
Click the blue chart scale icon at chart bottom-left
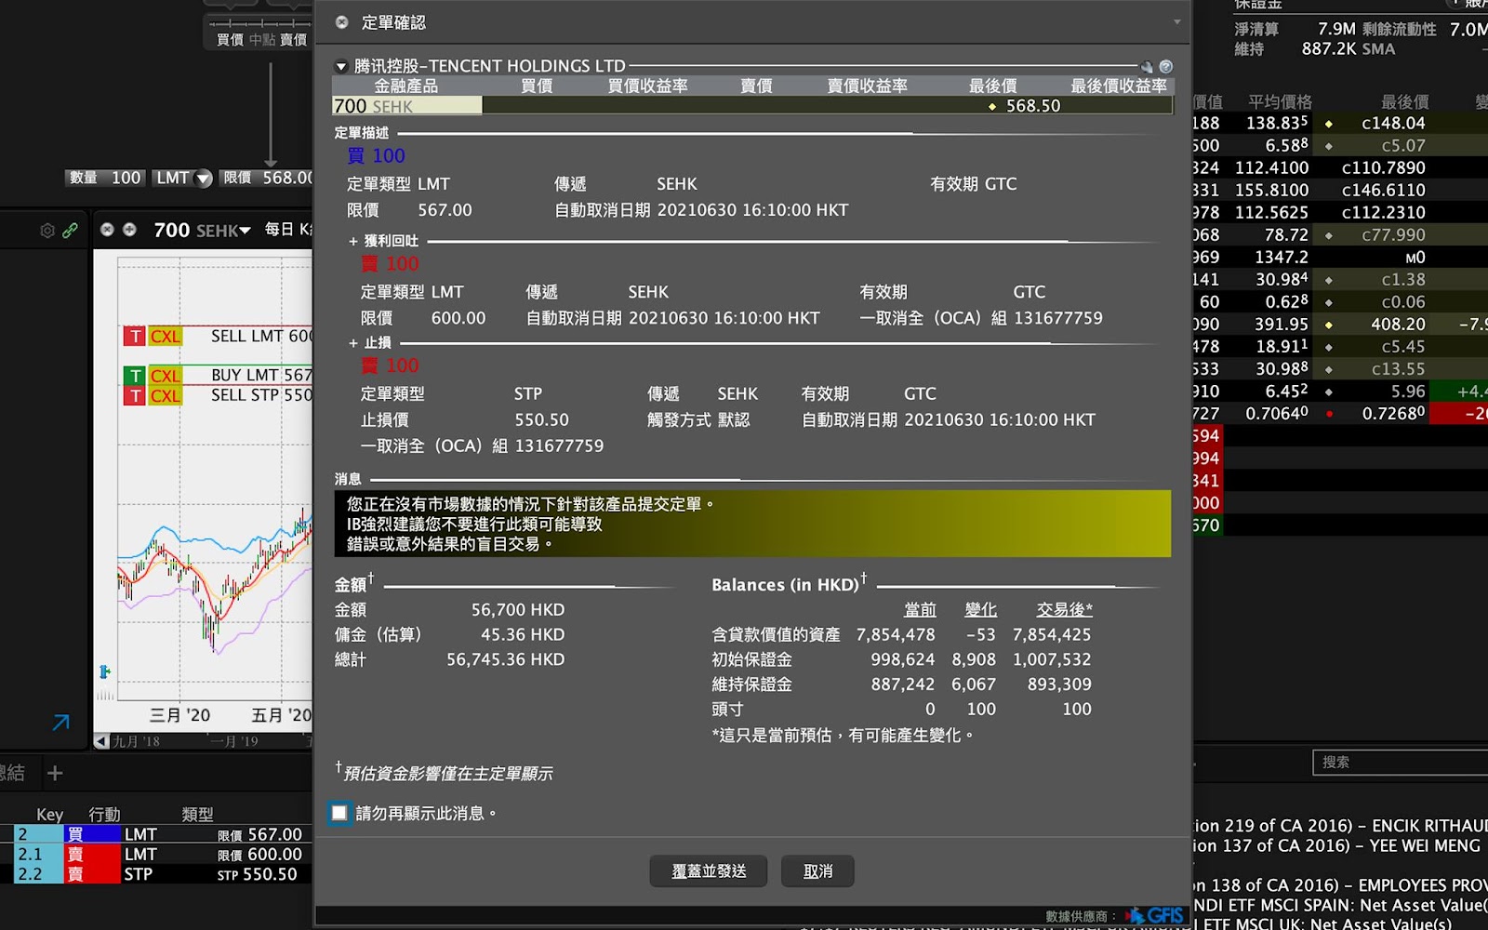(x=105, y=671)
